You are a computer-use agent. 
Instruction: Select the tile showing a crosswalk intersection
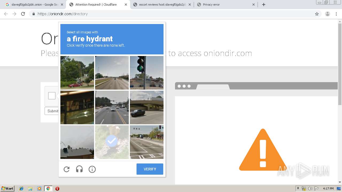click(147, 142)
